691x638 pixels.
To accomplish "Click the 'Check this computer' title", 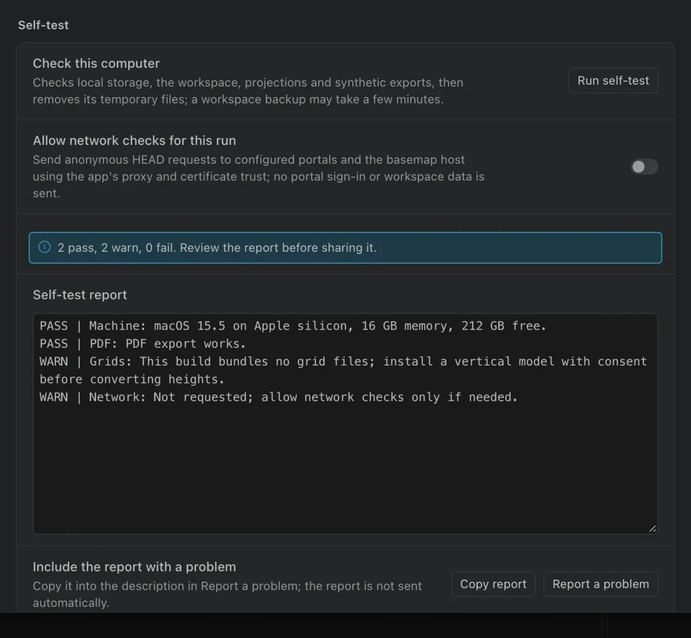I will [x=96, y=63].
